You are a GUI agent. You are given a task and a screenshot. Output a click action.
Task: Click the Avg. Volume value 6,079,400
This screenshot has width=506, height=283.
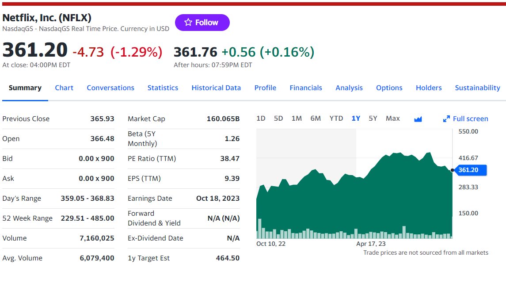[x=97, y=258]
